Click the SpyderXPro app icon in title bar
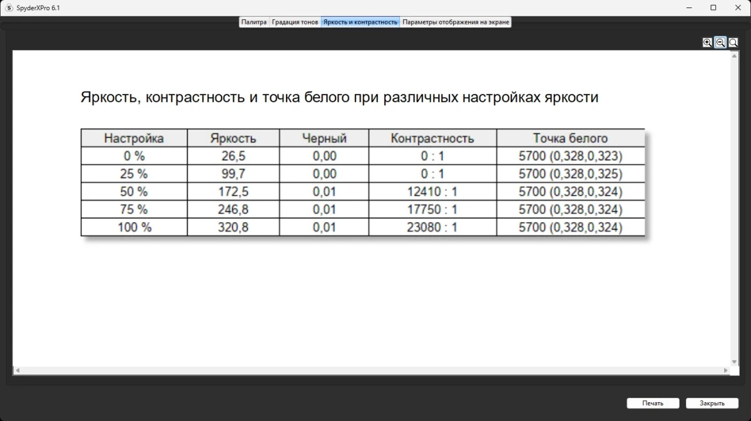The image size is (751, 421). click(x=9, y=8)
